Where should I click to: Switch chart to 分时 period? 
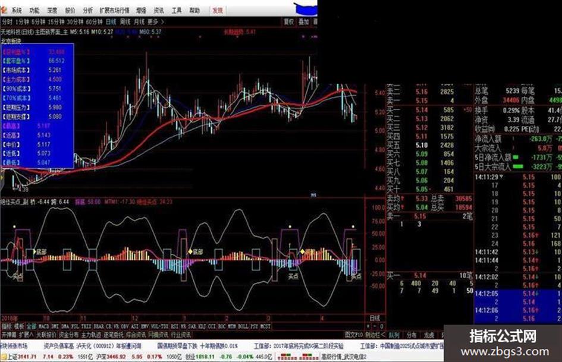(7, 22)
